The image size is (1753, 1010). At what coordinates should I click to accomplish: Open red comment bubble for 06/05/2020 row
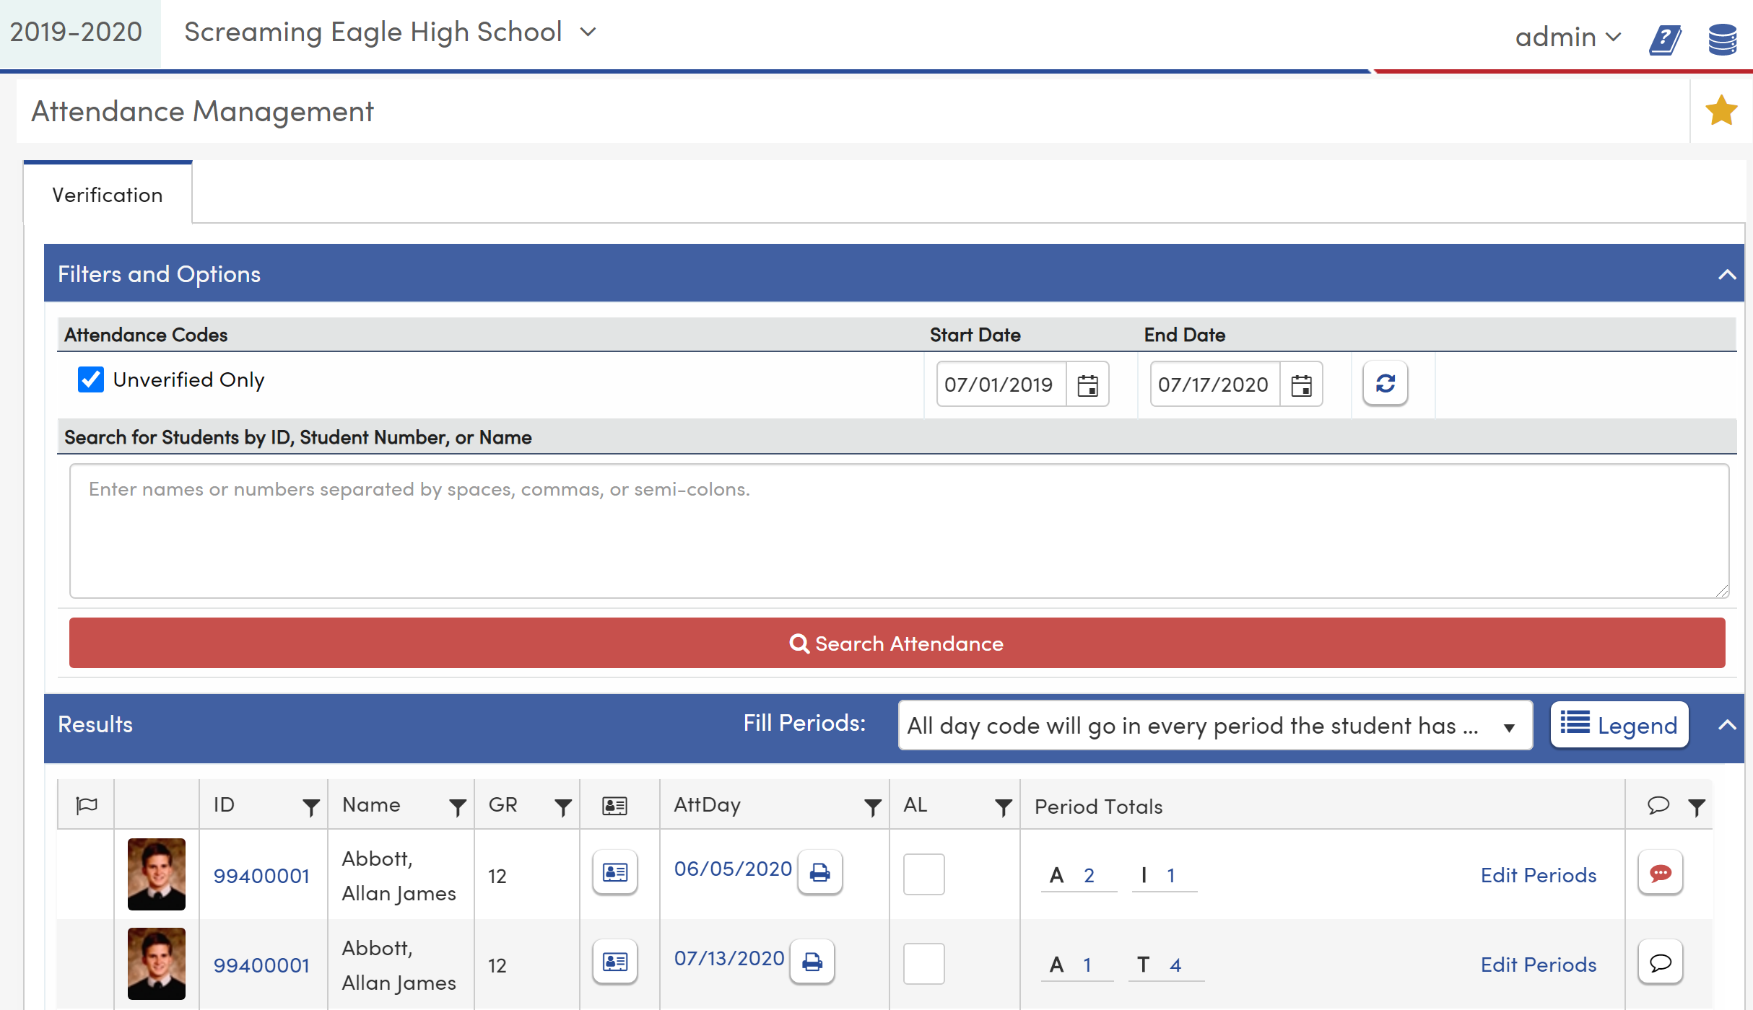coord(1660,873)
